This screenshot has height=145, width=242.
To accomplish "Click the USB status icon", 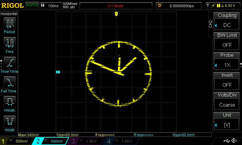I will pos(226,141).
